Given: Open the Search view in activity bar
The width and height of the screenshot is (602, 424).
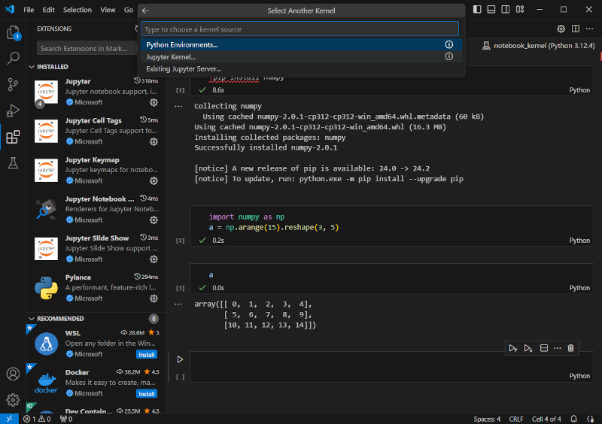Looking at the screenshot, I should [13, 59].
